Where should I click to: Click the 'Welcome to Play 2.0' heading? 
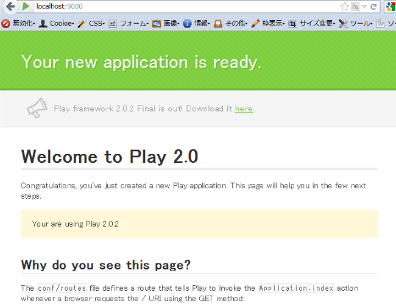[110, 157]
